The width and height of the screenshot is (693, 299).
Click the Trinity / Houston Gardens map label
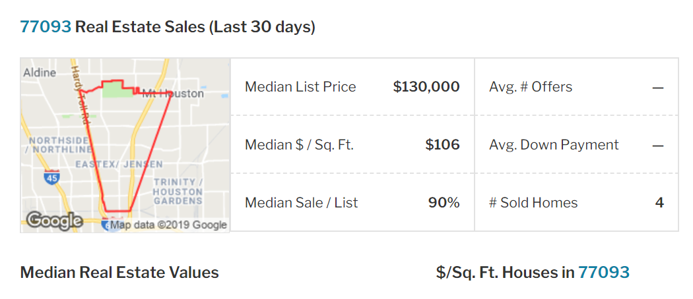tap(178, 192)
